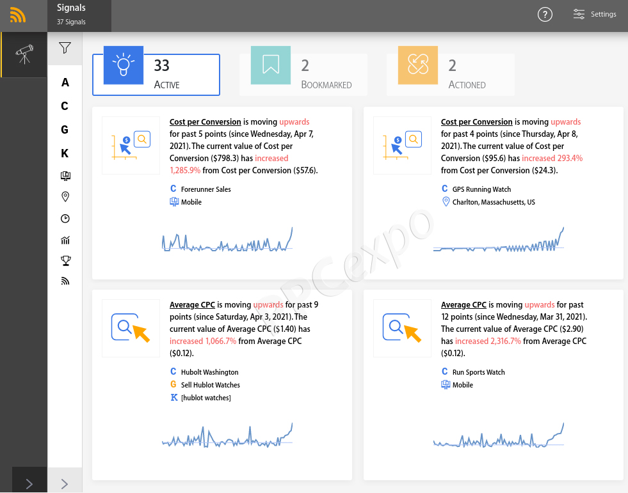Open Cost per Conversion link in GPS Running Watch card
The height and width of the screenshot is (493, 628).
pos(477,121)
